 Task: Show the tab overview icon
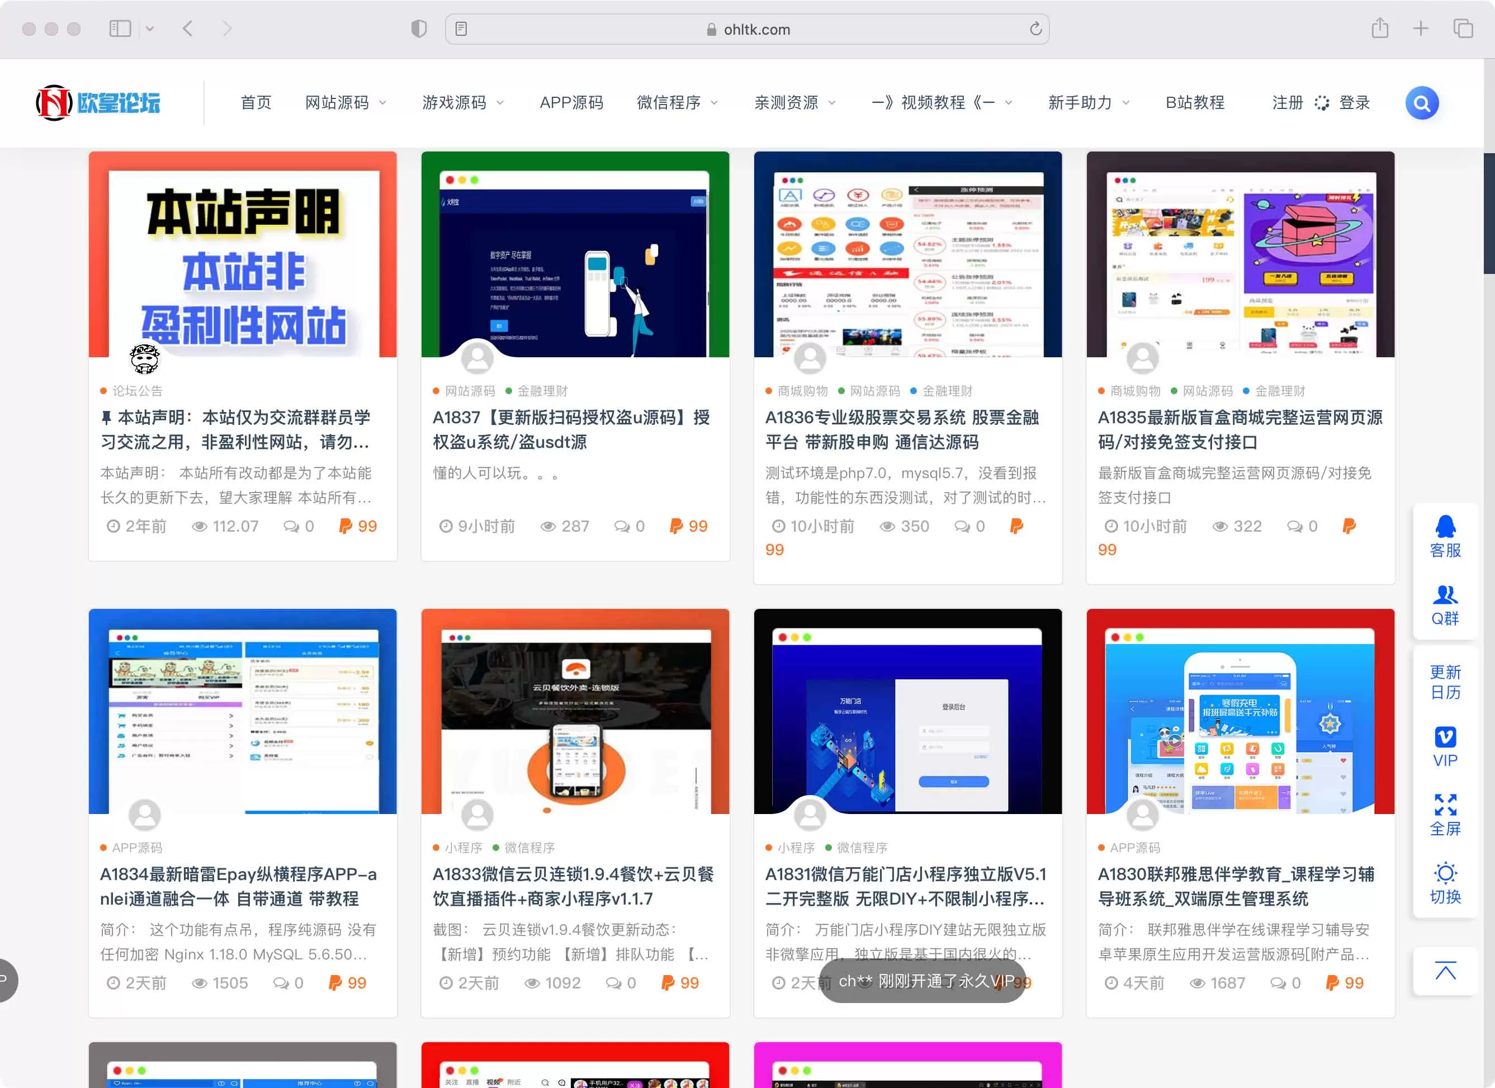pos(1463,29)
